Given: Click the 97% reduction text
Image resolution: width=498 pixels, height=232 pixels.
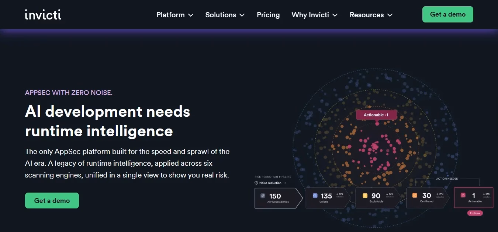Looking at the screenshot, I should point(487,195).
